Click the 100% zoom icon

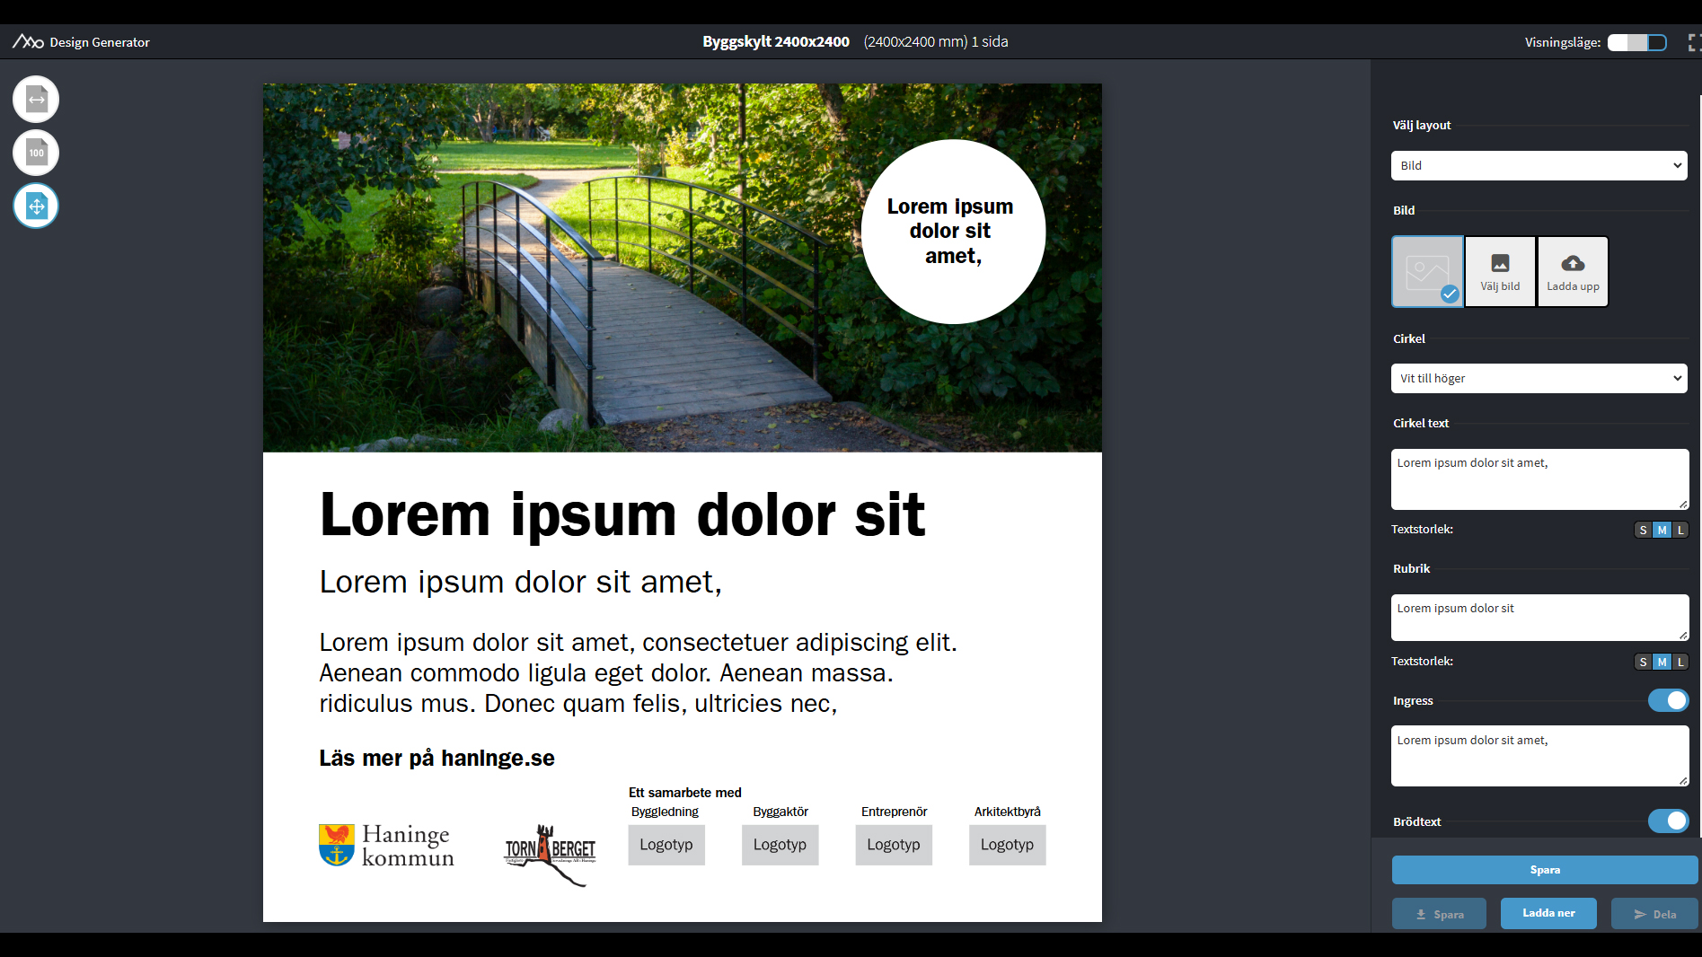point(36,153)
